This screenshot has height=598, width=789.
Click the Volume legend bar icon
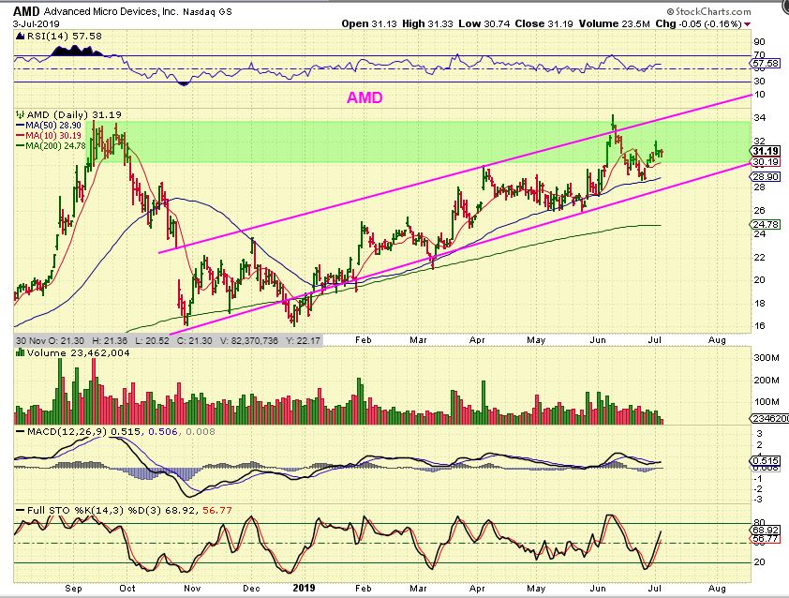click(x=20, y=352)
